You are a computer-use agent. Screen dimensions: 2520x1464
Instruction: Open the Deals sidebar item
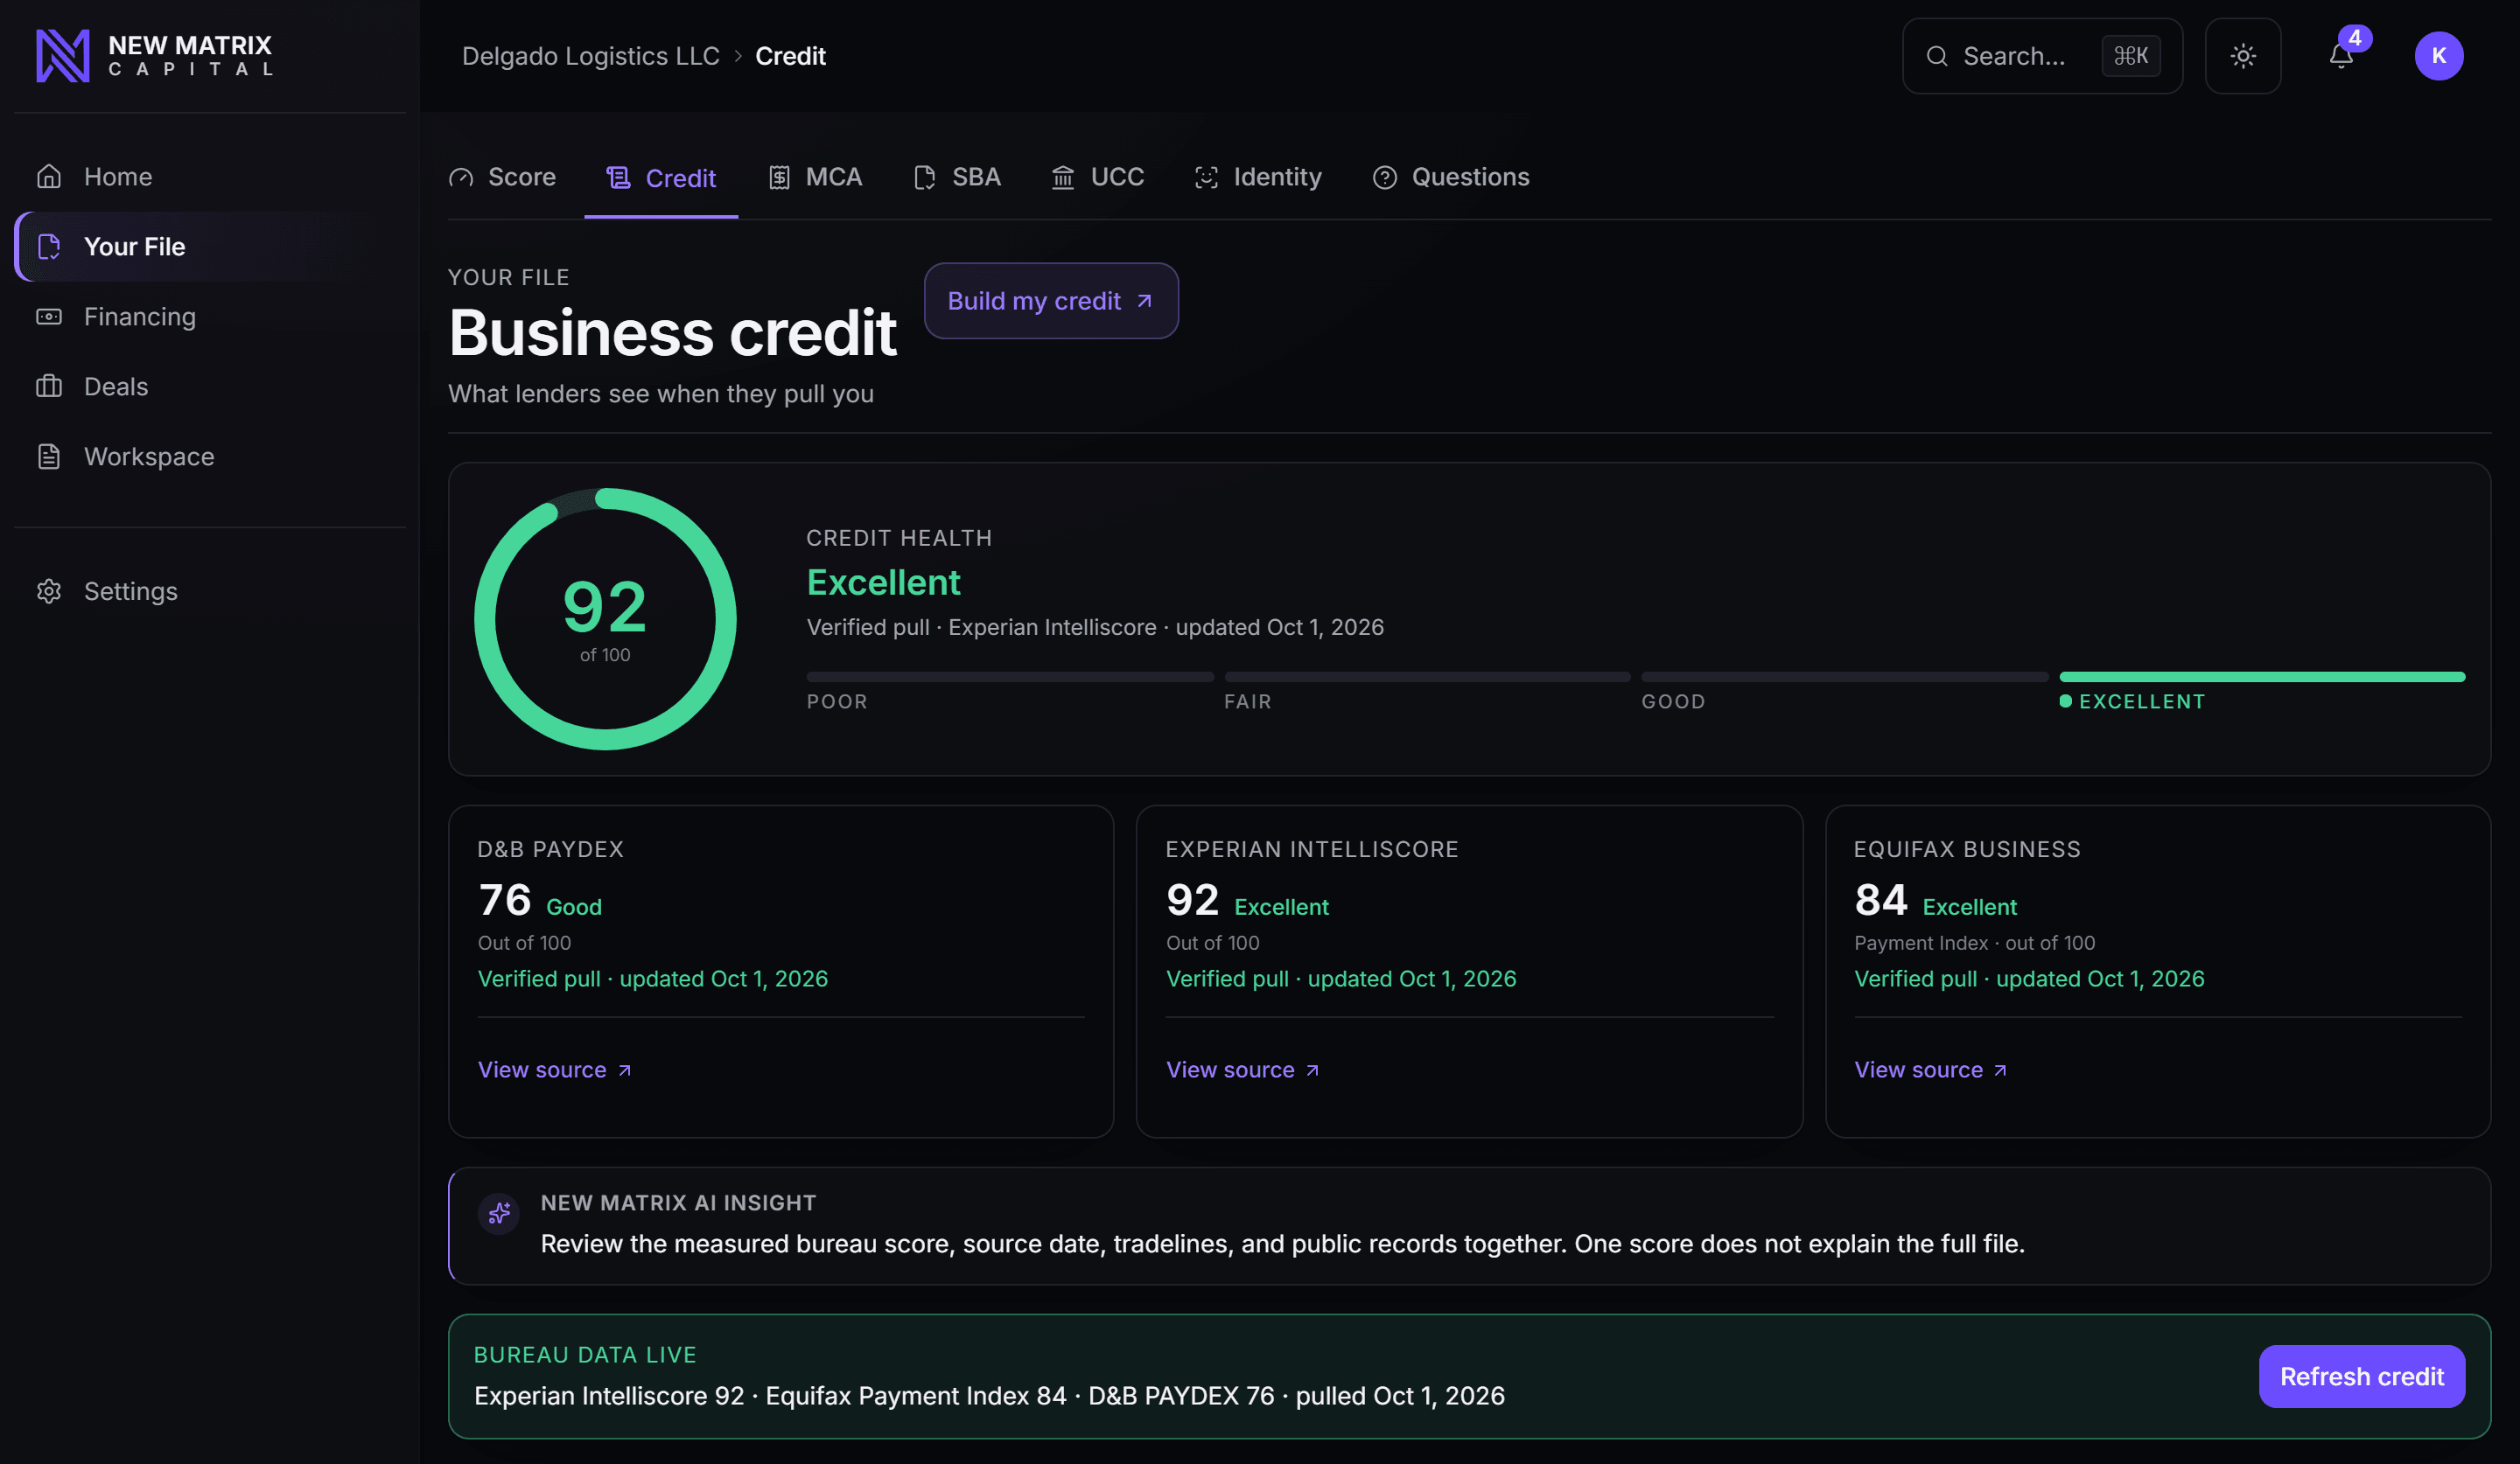(210, 387)
